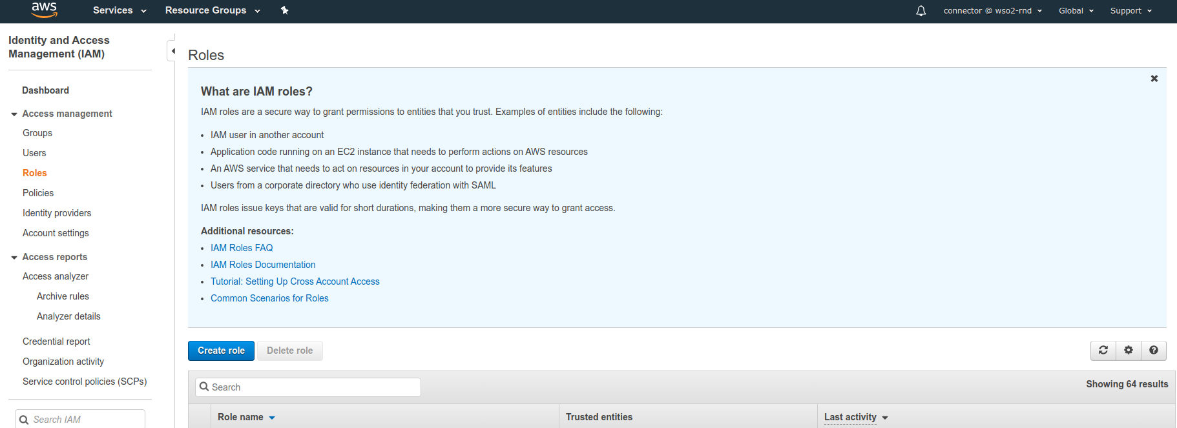Expand the Services dropdown menu

click(x=120, y=10)
